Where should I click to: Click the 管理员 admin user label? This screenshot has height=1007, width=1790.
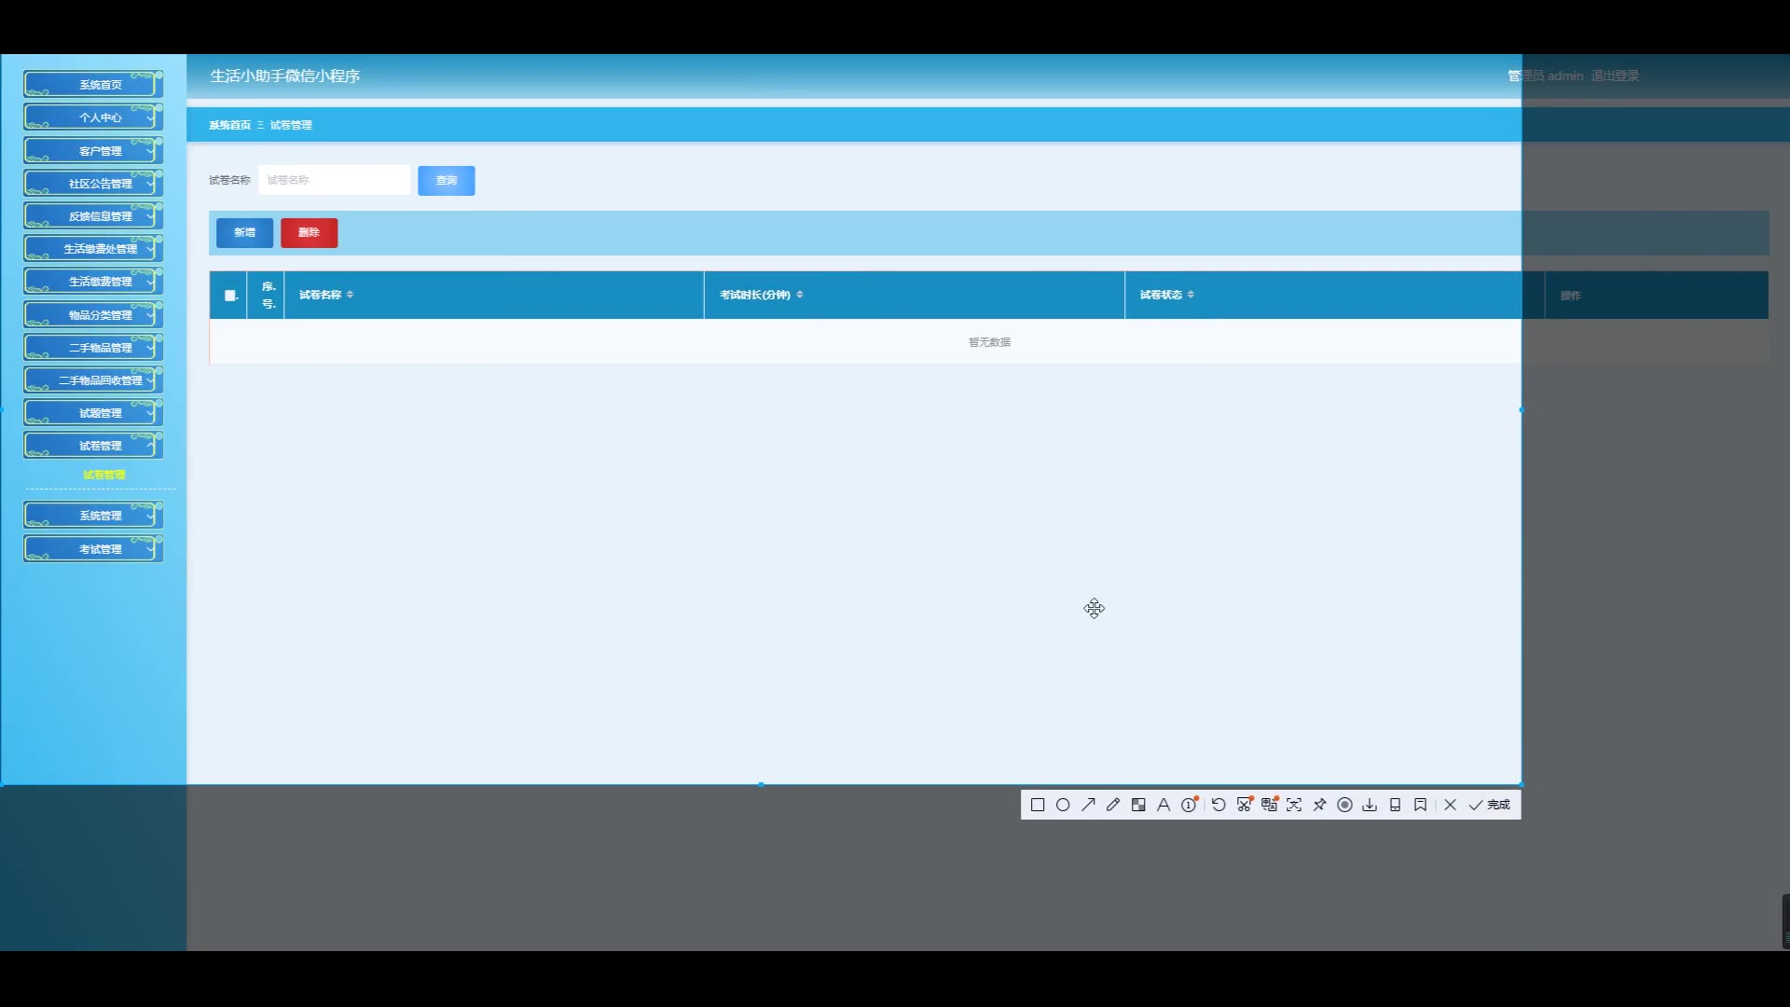[1546, 76]
